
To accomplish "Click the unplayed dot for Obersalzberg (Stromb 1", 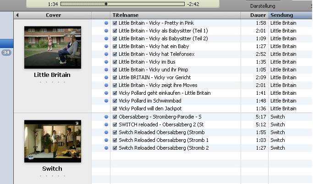I will (106, 140).
